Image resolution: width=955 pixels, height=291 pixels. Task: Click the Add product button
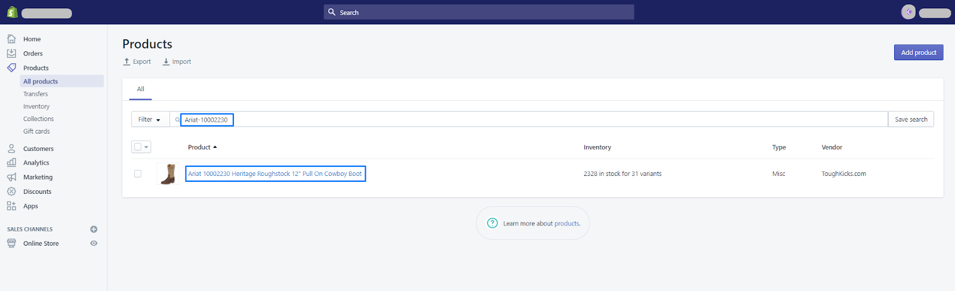click(x=919, y=52)
